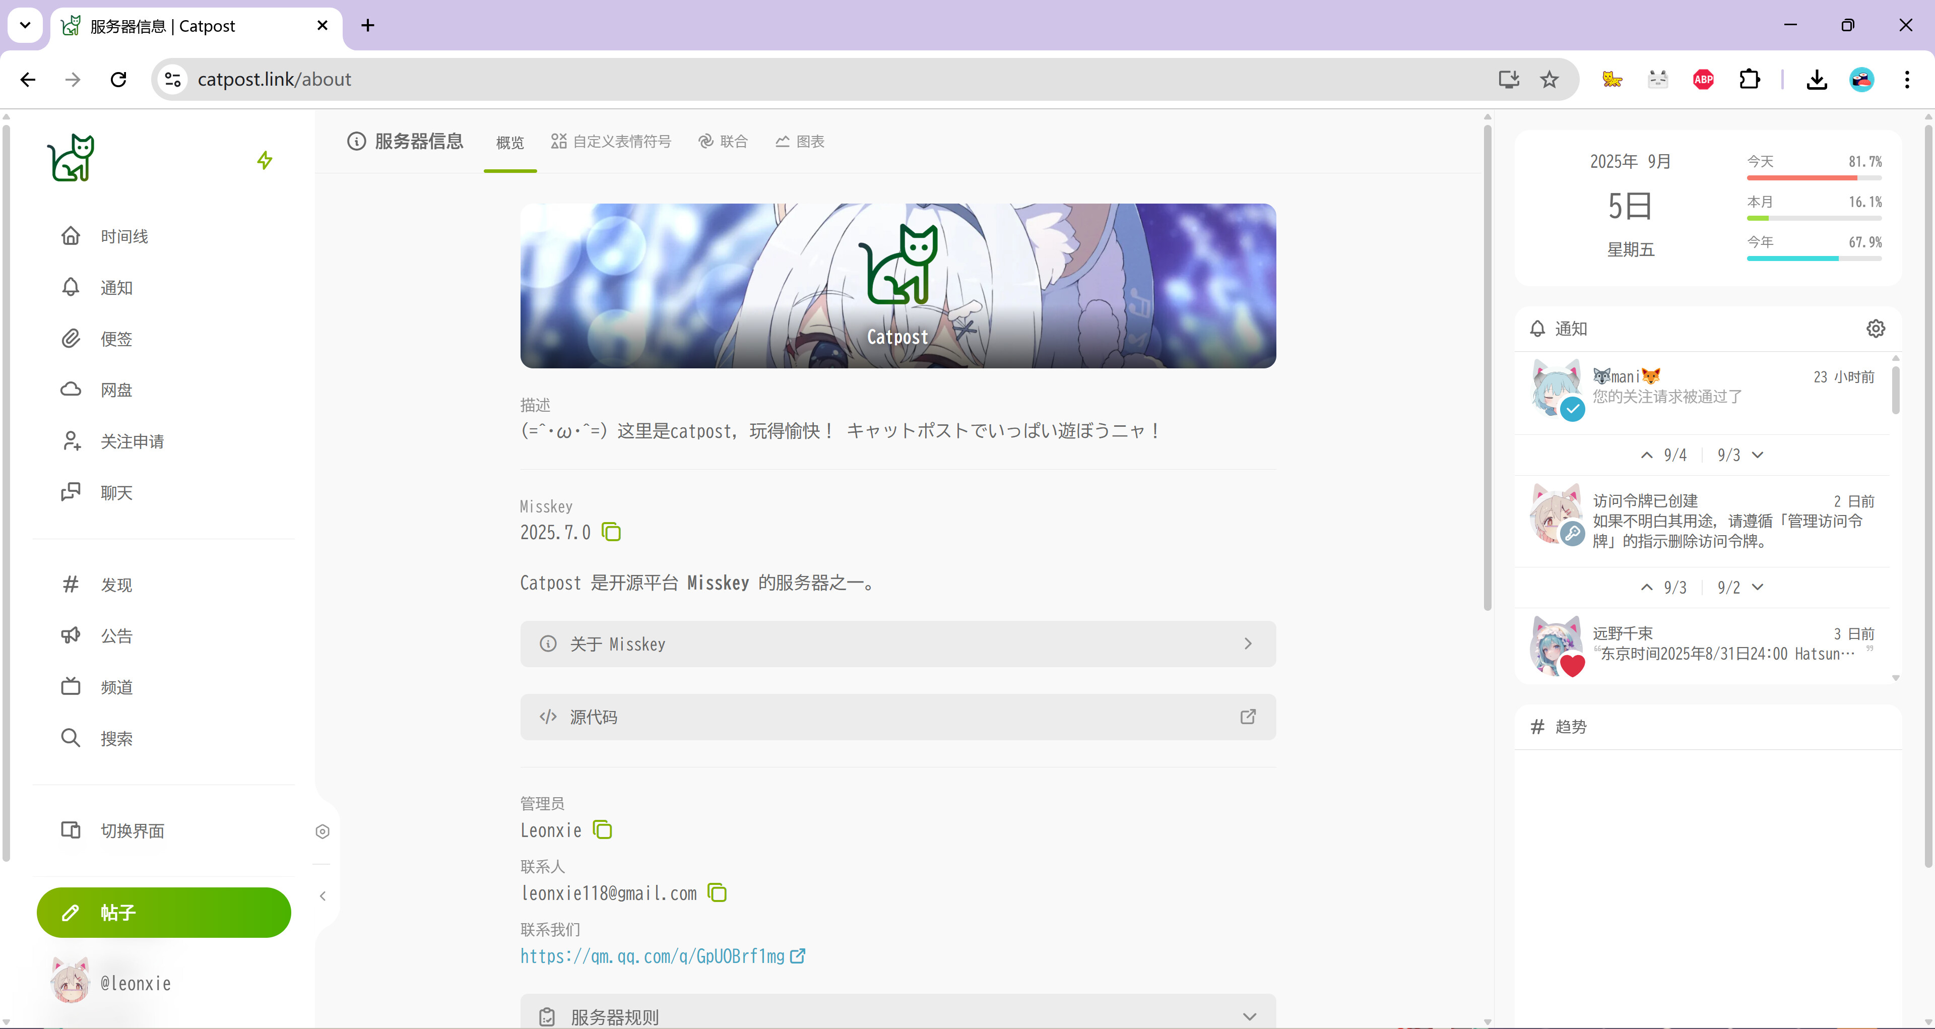Click the lightning bolt icon in sidebar
The height and width of the screenshot is (1029, 1935).
[x=265, y=160]
